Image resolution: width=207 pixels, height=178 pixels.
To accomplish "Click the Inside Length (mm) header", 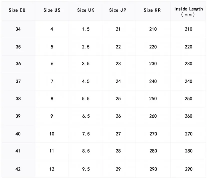I will click(x=188, y=11).
